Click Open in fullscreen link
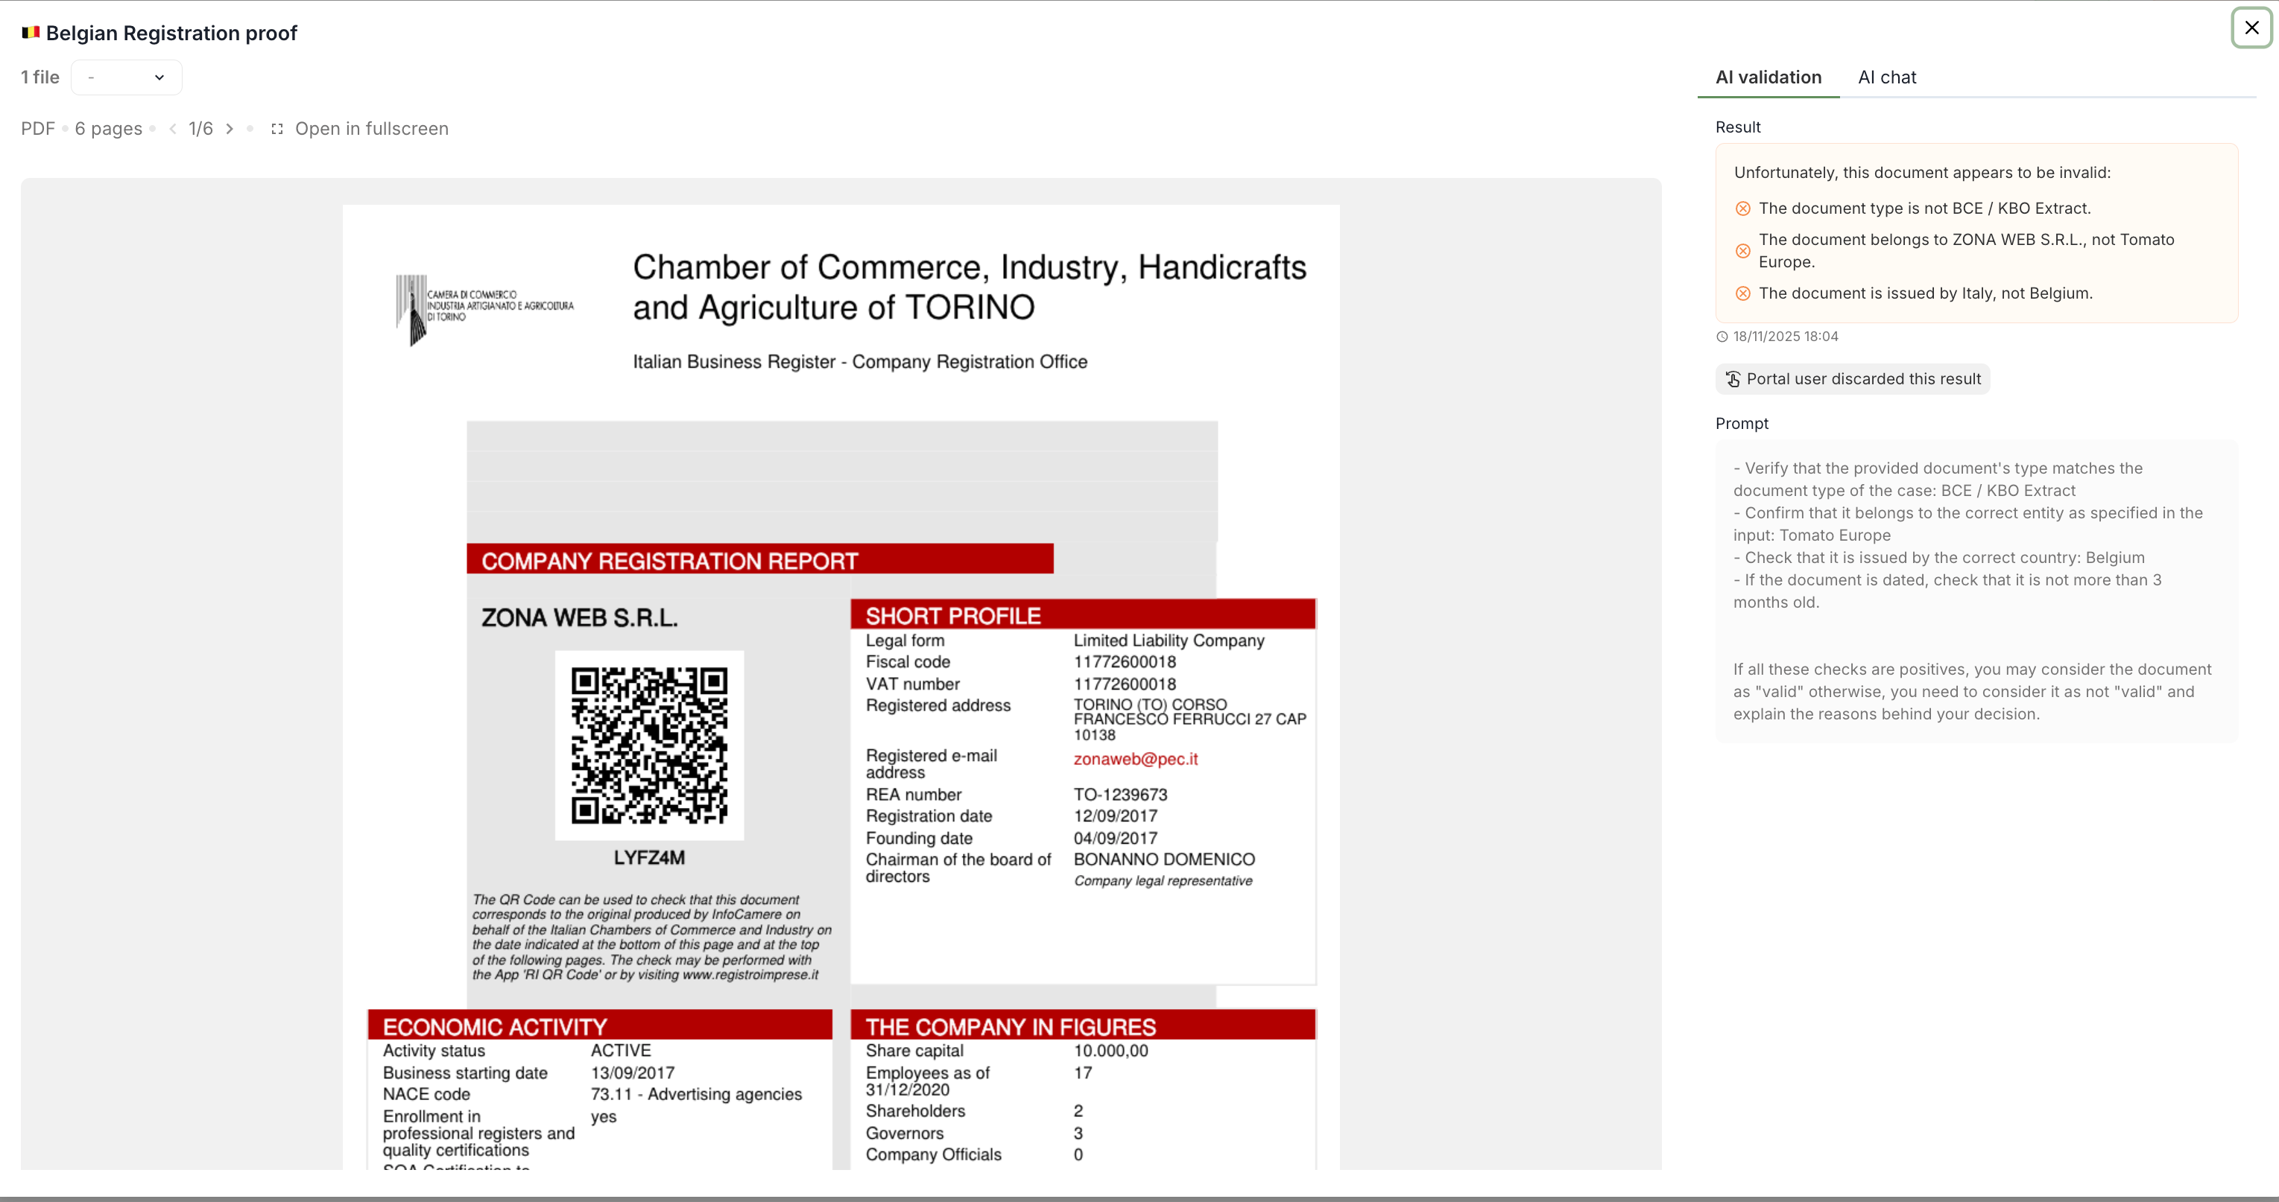The width and height of the screenshot is (2279, 1202). coord(372,129)
